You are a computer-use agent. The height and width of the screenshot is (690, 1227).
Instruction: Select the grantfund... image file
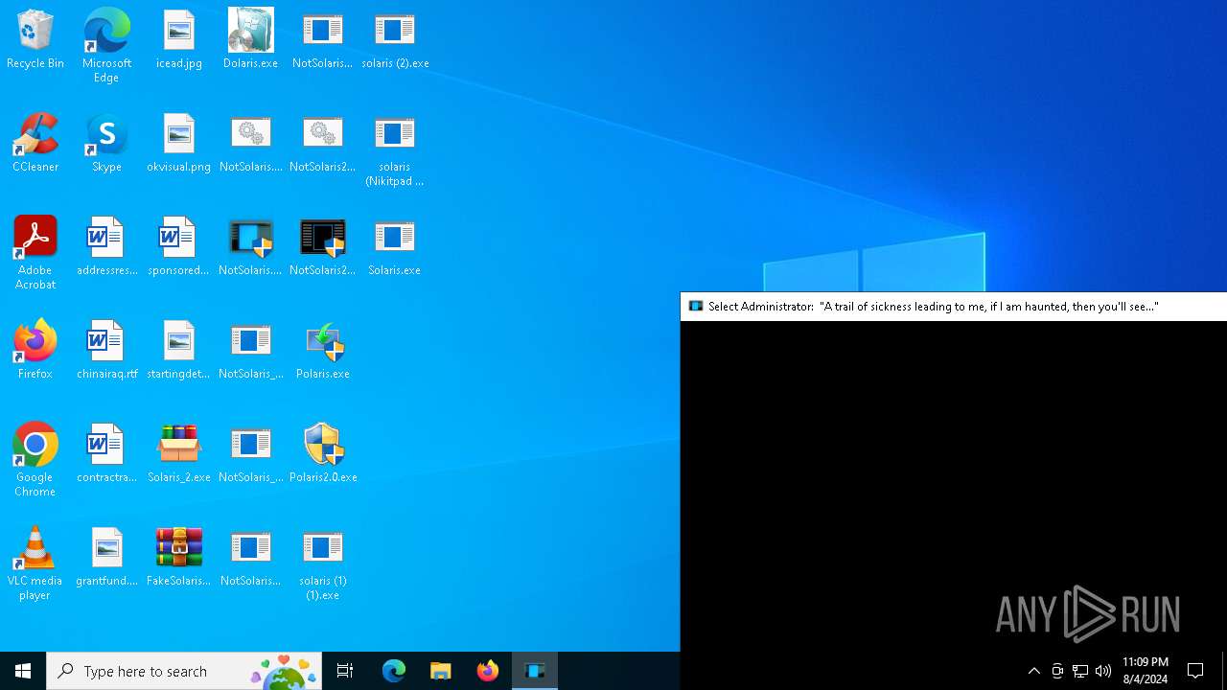point(106,557)
